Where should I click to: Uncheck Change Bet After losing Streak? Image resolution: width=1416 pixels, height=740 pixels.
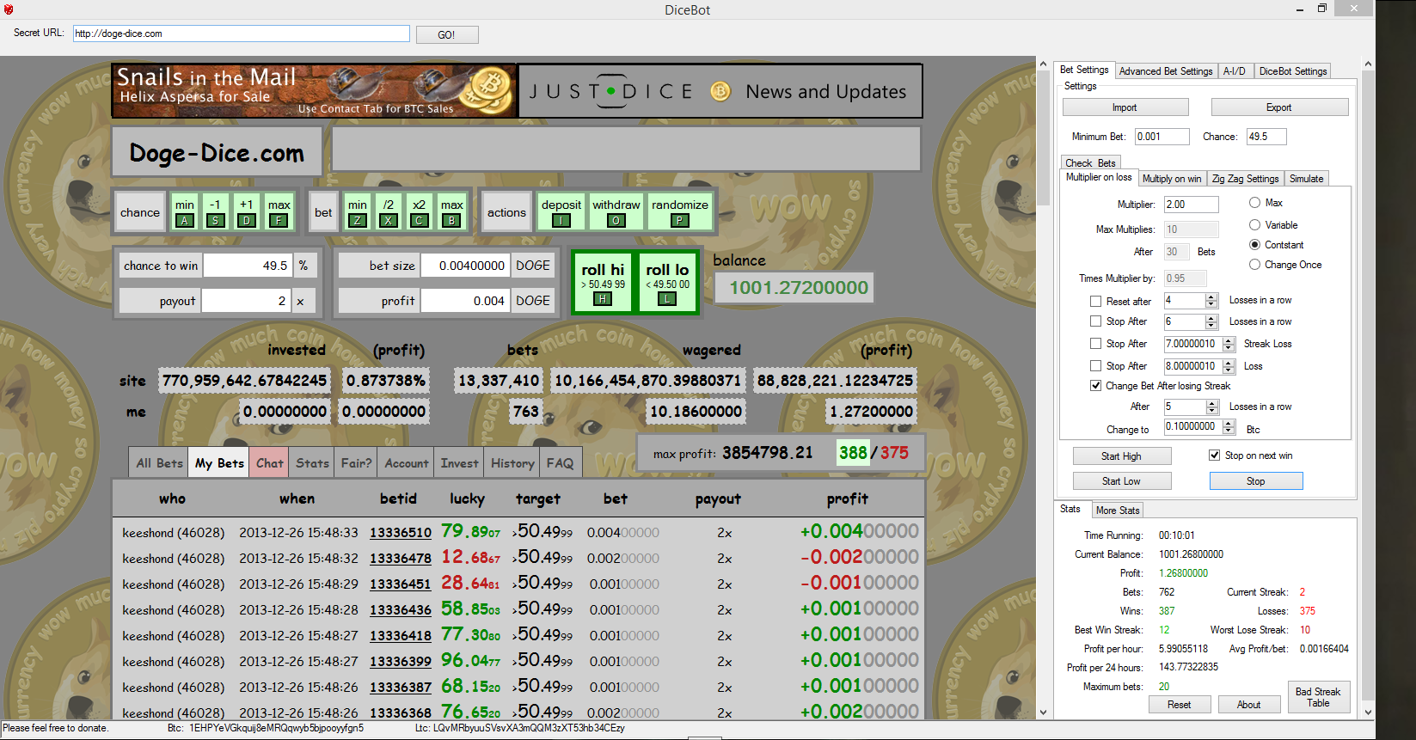[1095, 386]
